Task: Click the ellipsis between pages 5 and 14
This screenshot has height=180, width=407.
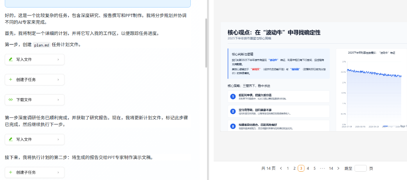Action: [x=322, y=168]
